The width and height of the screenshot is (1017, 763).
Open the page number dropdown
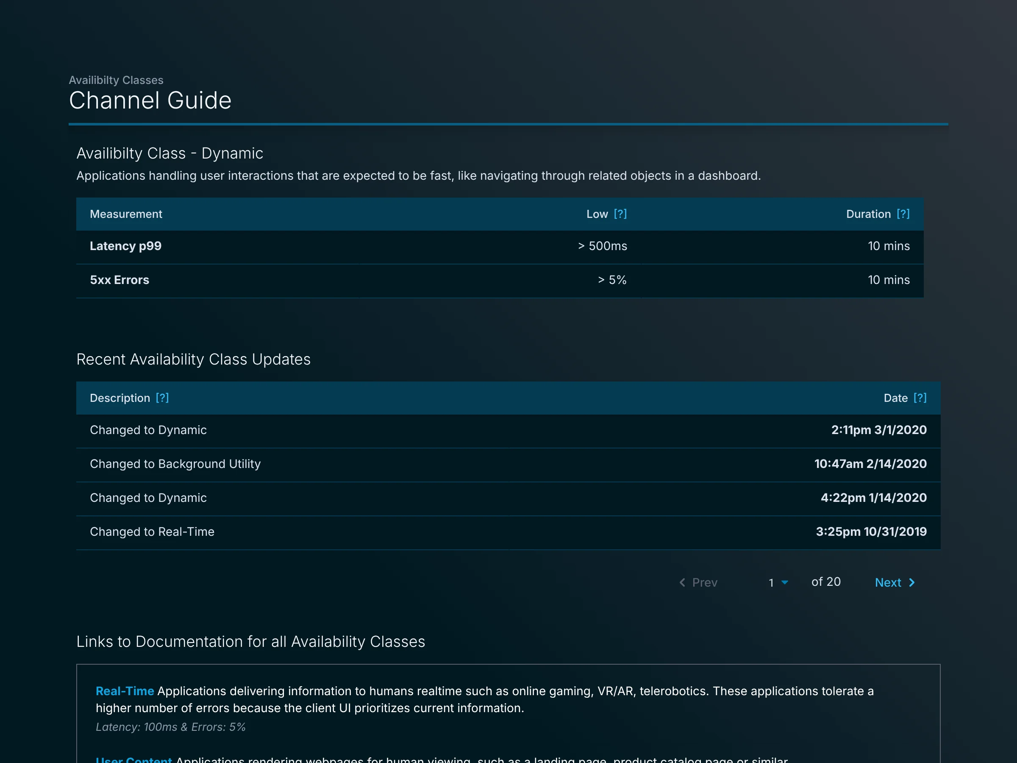[x=778, y=583]
